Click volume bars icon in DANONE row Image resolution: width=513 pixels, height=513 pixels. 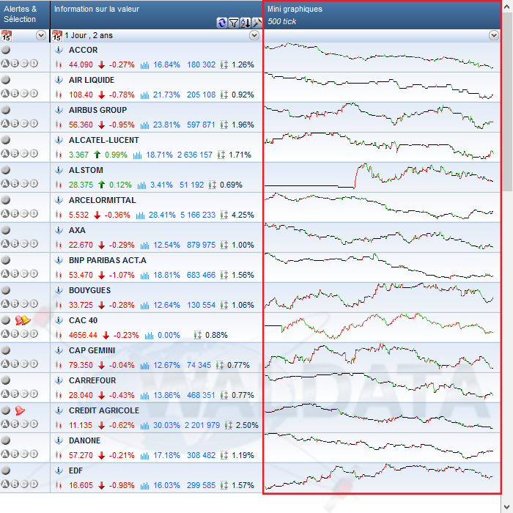pyautogui.click(x=144, y=455)
